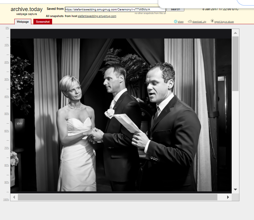Click the download .zip cloud icon

[x=190, y=21]
